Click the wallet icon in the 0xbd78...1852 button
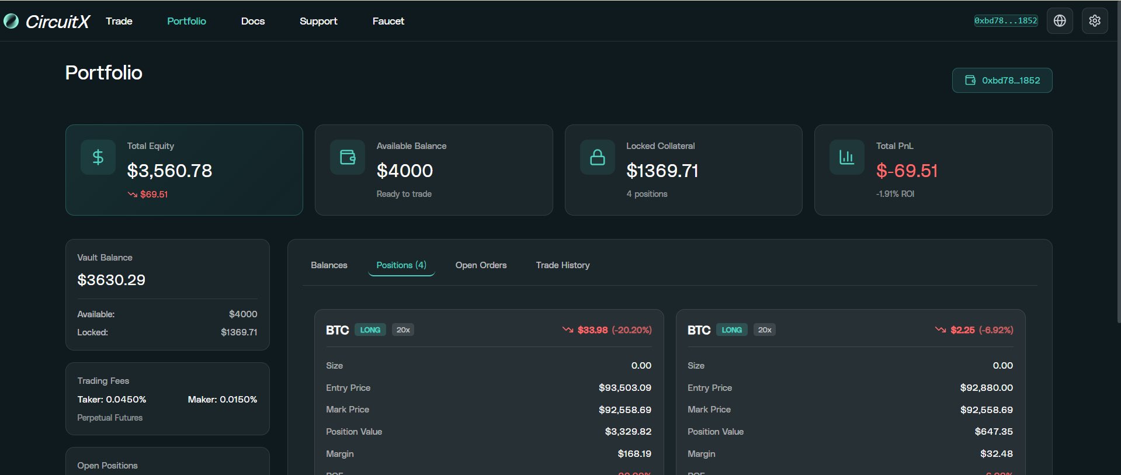1121x475 pixels. tap(970, 80)
